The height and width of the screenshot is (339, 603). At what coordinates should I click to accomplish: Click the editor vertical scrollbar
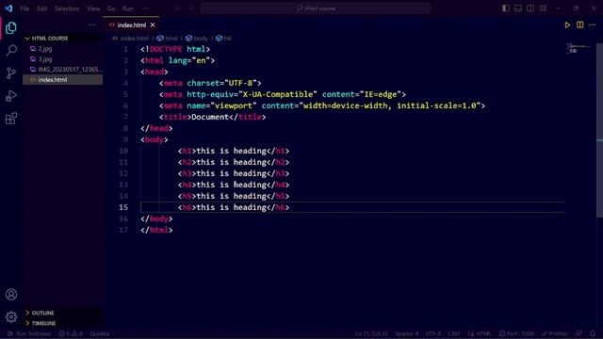(599, 131)
